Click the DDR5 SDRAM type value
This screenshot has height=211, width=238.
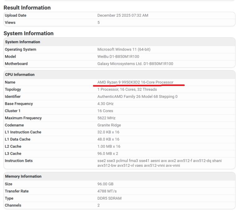[109, 198]
